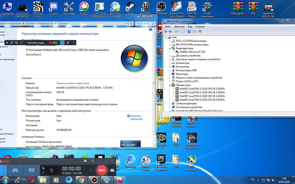Expand Дисковые устройства
Screen dimensions: 295x184
click(170, 56)
